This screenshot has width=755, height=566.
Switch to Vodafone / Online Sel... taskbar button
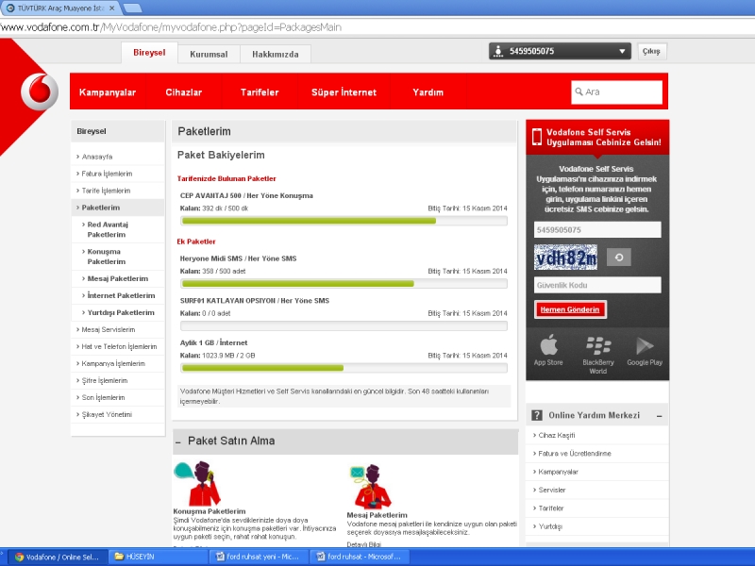57,557
